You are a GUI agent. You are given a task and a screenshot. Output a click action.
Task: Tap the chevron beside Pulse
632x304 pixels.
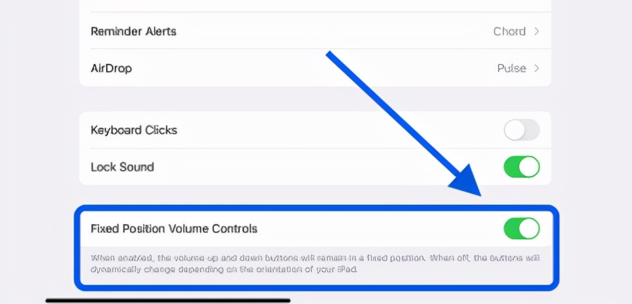tap(537, 68)
